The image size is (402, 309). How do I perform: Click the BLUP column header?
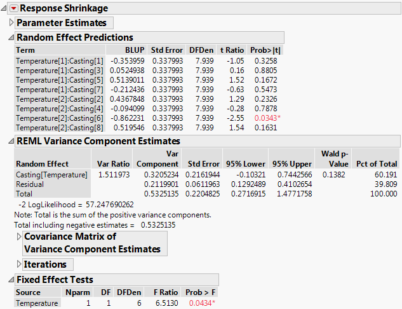click(x=135, y=50)
